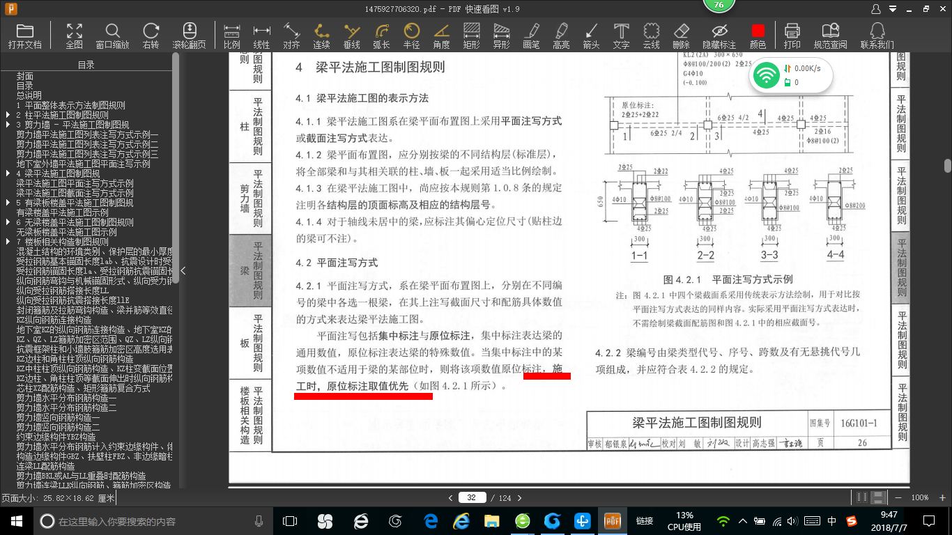Show hidden system tray icons
The width and height of the screenshot is (952, 535).
743,521
